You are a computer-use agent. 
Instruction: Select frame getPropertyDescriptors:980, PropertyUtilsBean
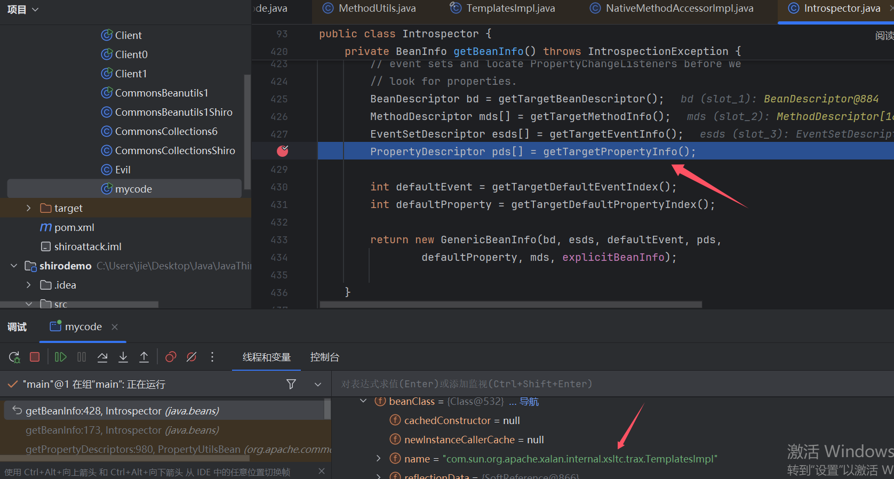(178, 449)
